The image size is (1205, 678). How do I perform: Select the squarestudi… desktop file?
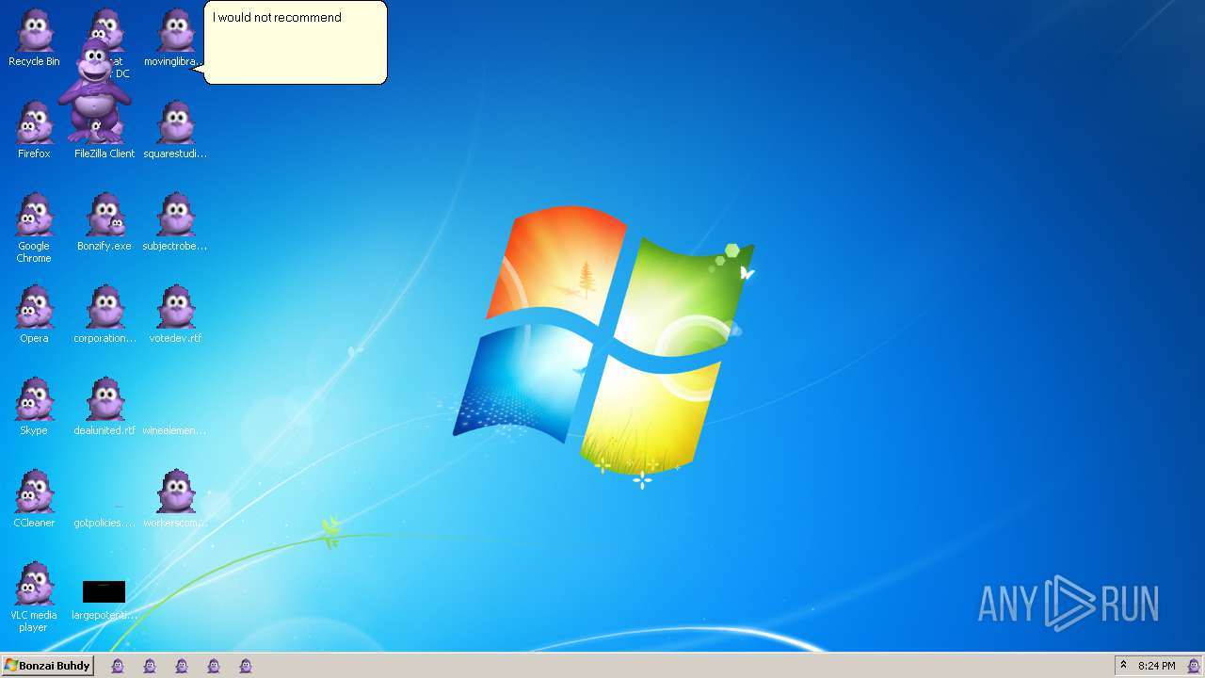(175, 131)
